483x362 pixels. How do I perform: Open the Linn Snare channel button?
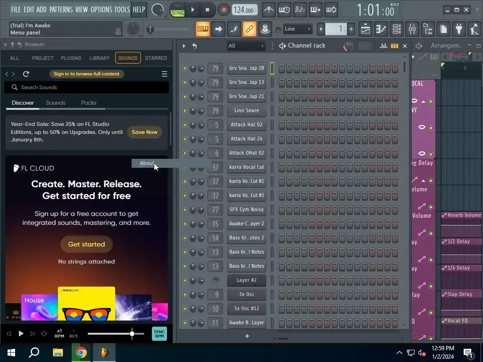coord(246,110)
